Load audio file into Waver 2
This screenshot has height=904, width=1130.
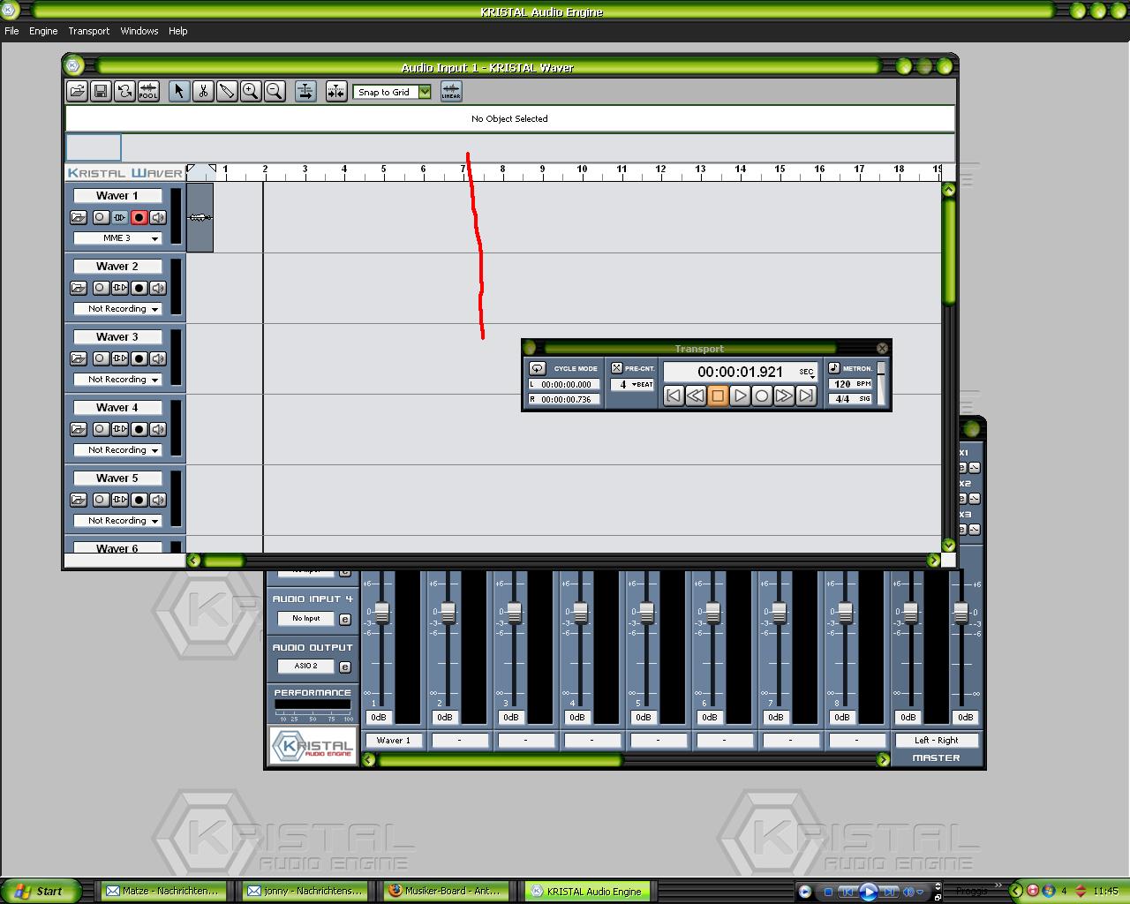pos(79,288)
